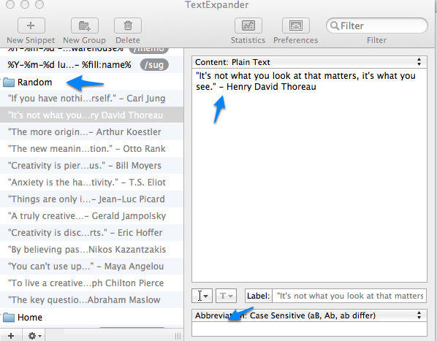Open the Content: Plain Text dropdown
Viewport: 437px width, 341px height.
(309, 62)
